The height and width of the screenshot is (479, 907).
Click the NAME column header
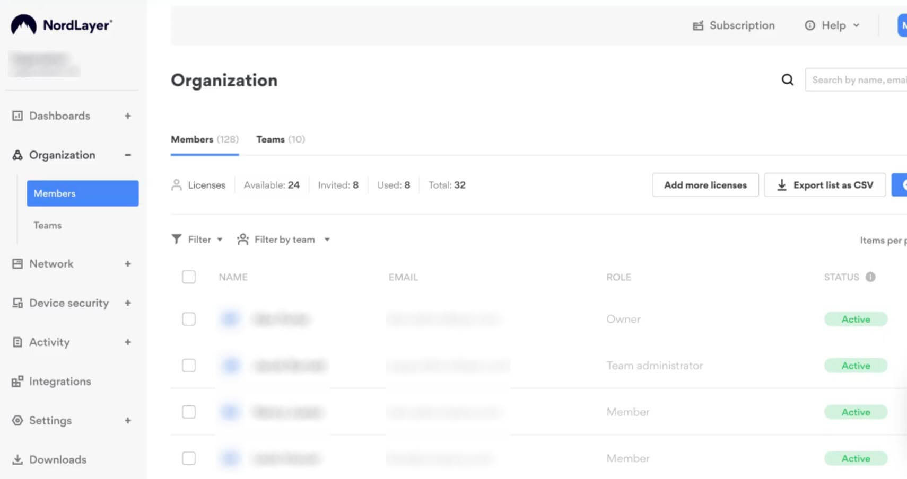click(233, 277)
